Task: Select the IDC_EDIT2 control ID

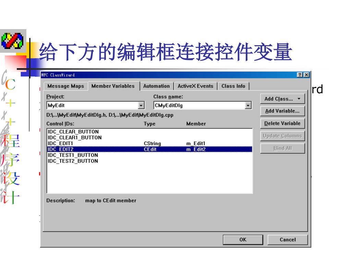Action: 60,149
